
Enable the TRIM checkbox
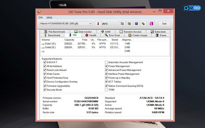point(106,90)
